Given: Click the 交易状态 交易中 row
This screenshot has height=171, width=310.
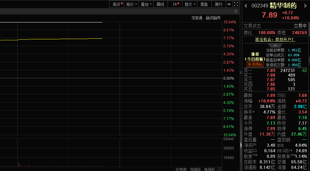Looking at the screenshot, I should (x=275, y=26).
